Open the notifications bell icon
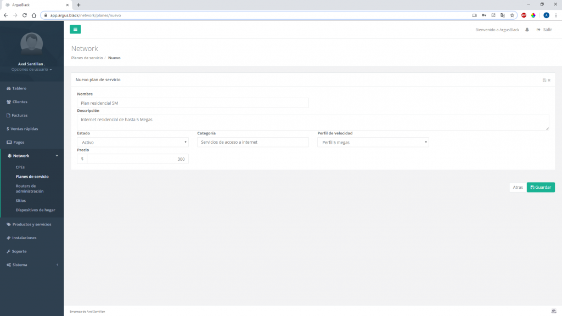 tap(527, 30)
